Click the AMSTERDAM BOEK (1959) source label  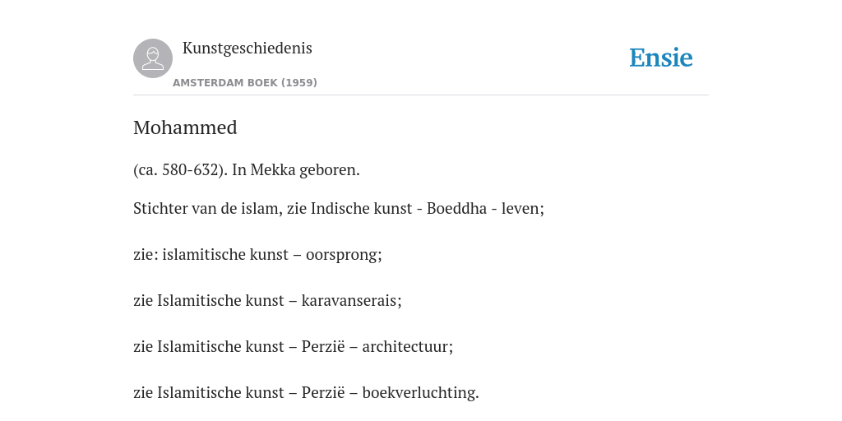(x=245, y=83)
